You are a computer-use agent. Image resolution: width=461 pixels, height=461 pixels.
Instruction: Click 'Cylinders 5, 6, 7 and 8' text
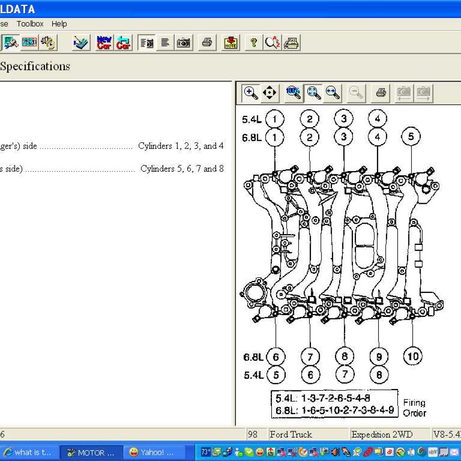tap(182, 169)
